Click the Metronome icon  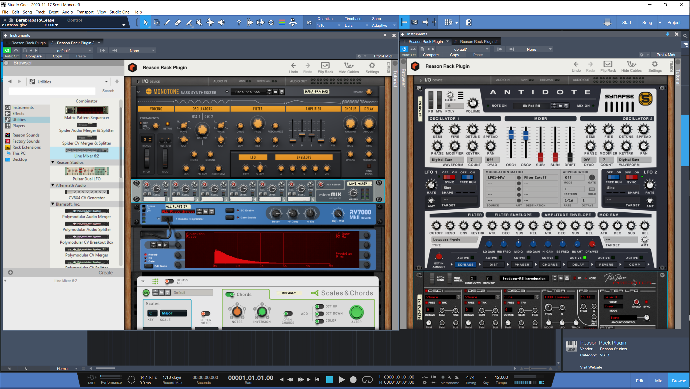(457, 377)
